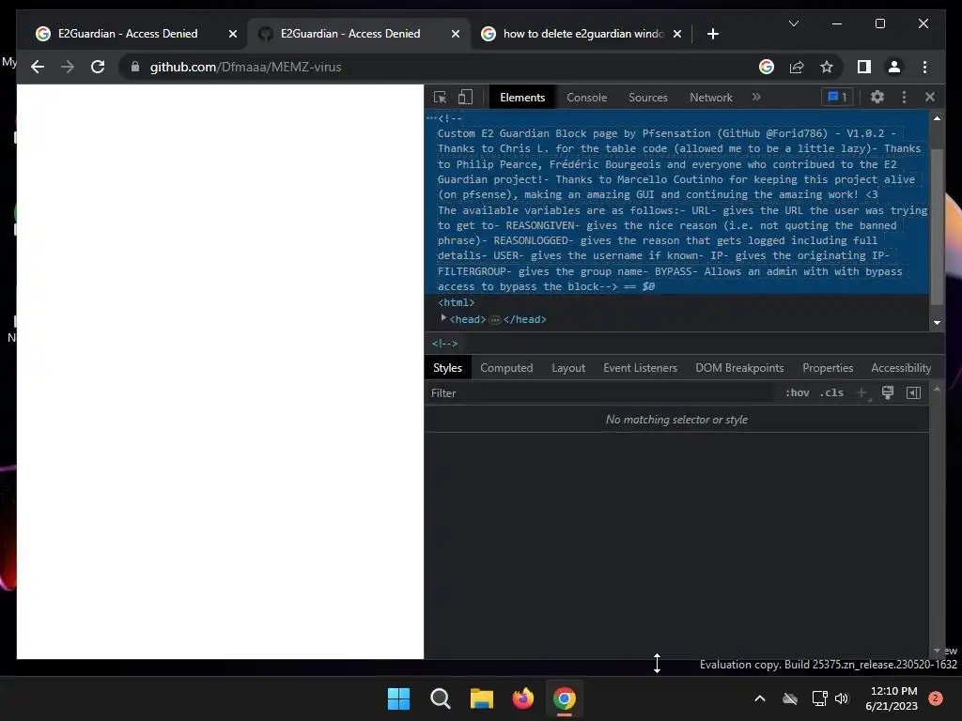Screen dimensions: 962x721
Task: Open the Computed pane tab
Action: (506, 368)
